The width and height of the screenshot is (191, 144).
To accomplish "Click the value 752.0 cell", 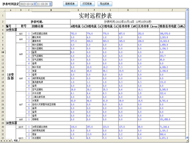I will point(78,34).
